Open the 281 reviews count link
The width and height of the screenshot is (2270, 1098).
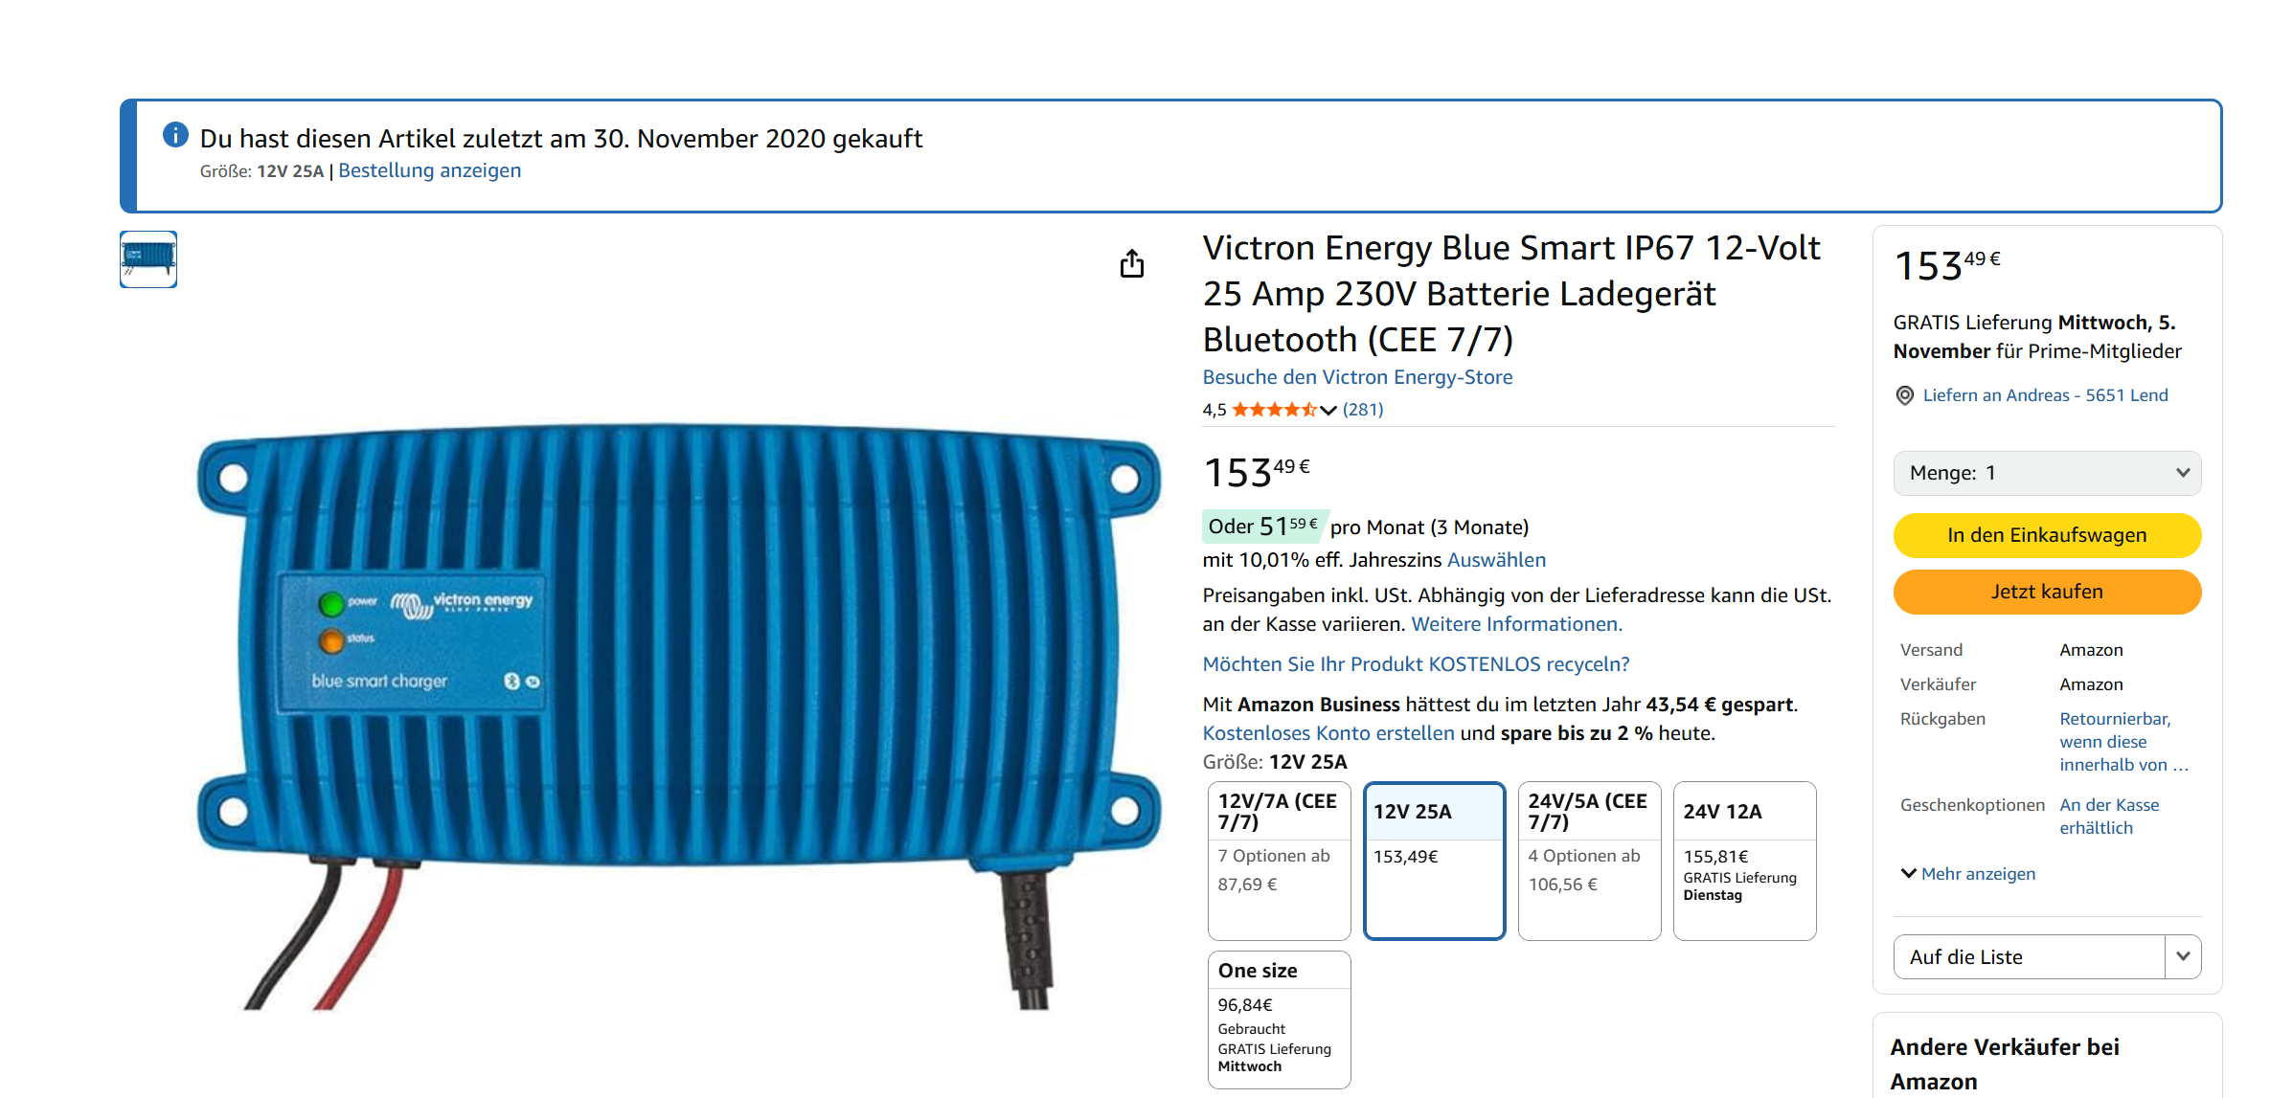tap(1363, 410)
